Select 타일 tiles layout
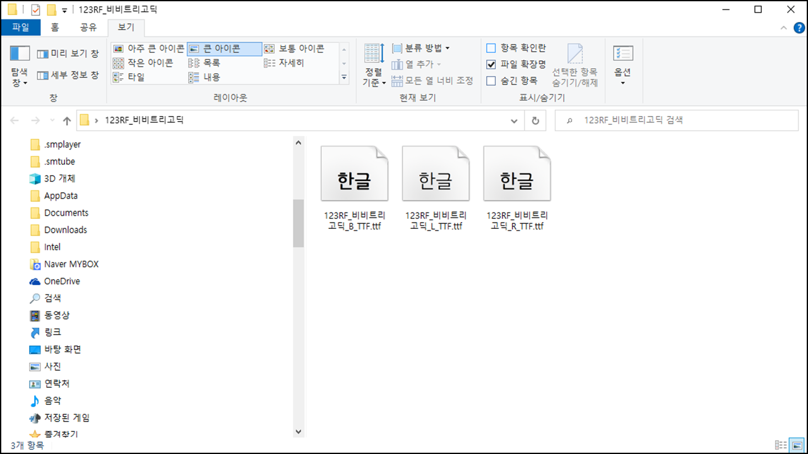 [x=129, y=78]
